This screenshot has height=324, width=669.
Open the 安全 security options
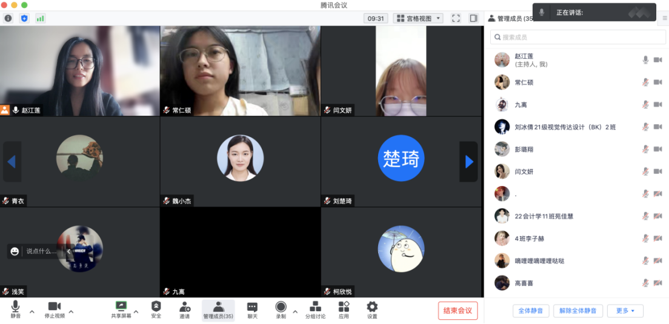pos(156,309)
